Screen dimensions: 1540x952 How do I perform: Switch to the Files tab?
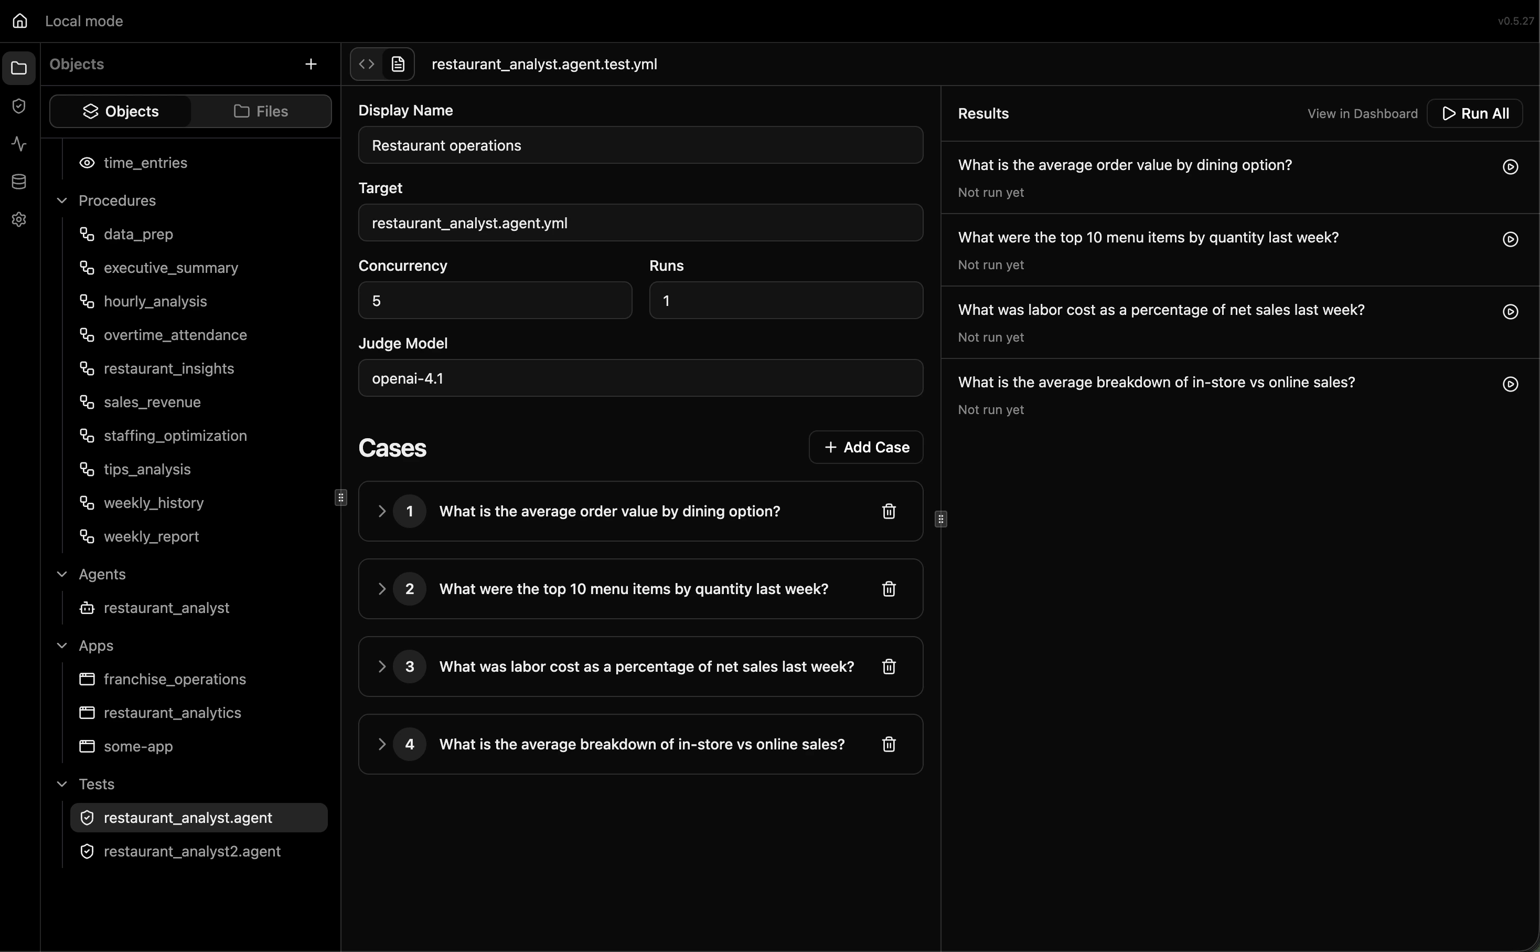[x=261, y=111]
